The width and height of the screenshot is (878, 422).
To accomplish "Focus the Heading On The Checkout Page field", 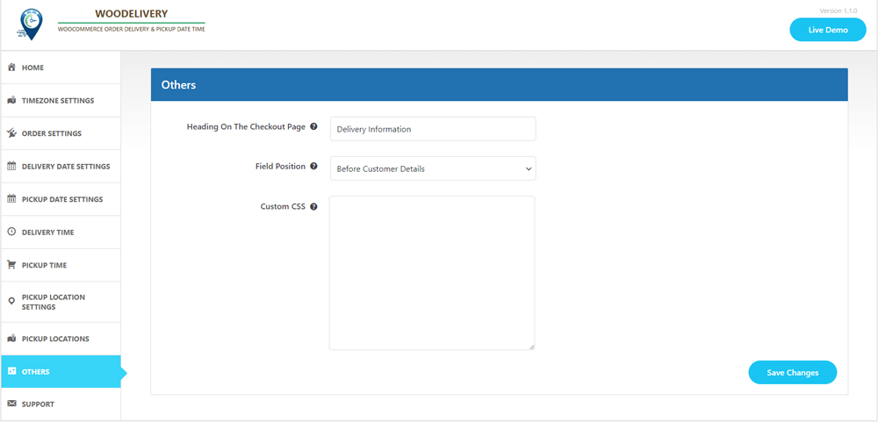I will [x=432, y=129].
